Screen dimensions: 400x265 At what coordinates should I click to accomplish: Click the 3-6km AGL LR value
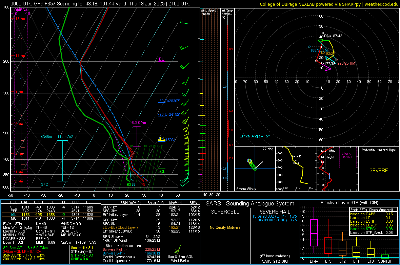pos(24,251)
